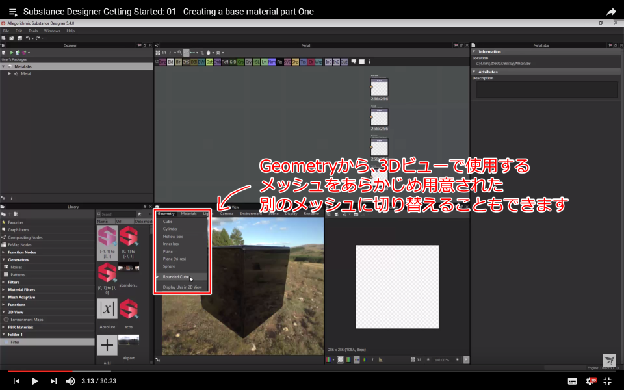This screenshot has height=390, width=624.
Task: Mute the video with the speaker icon
Action: [70, 382]
